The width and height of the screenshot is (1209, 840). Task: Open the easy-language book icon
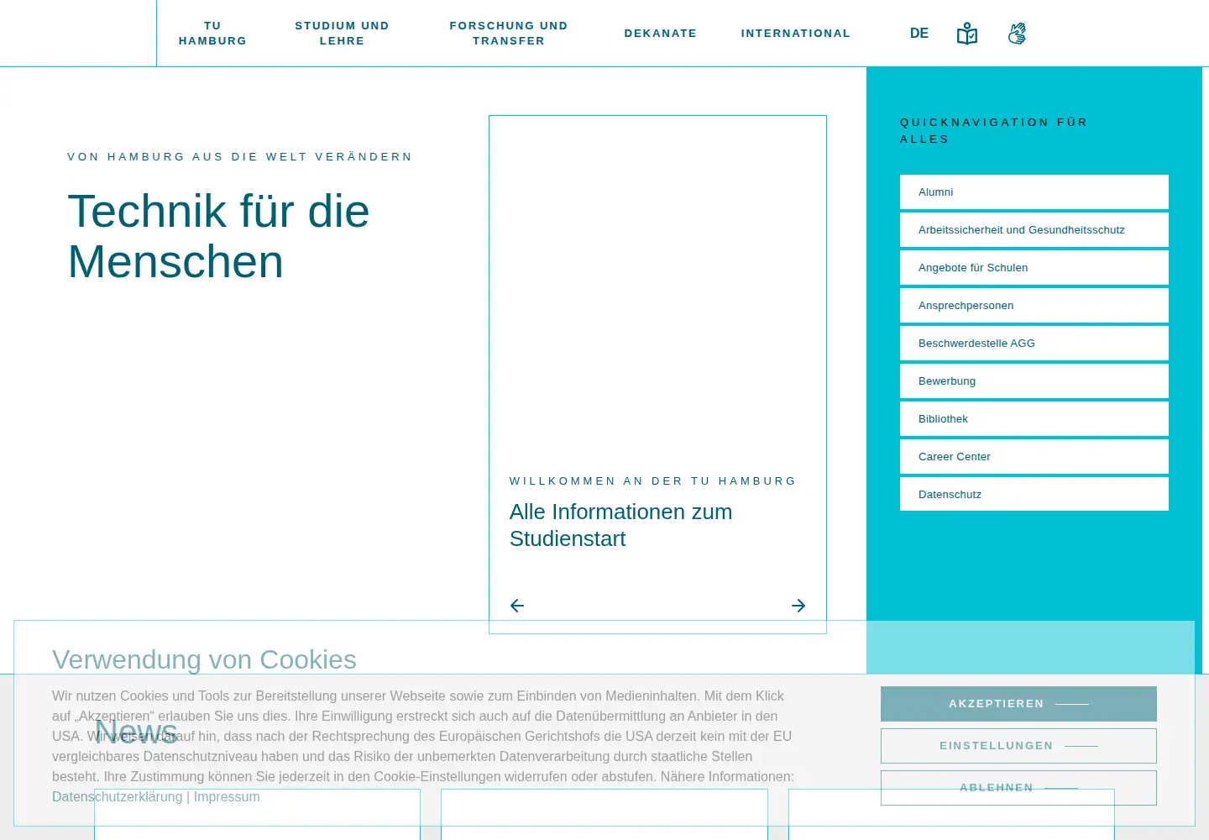coord(967,34)
